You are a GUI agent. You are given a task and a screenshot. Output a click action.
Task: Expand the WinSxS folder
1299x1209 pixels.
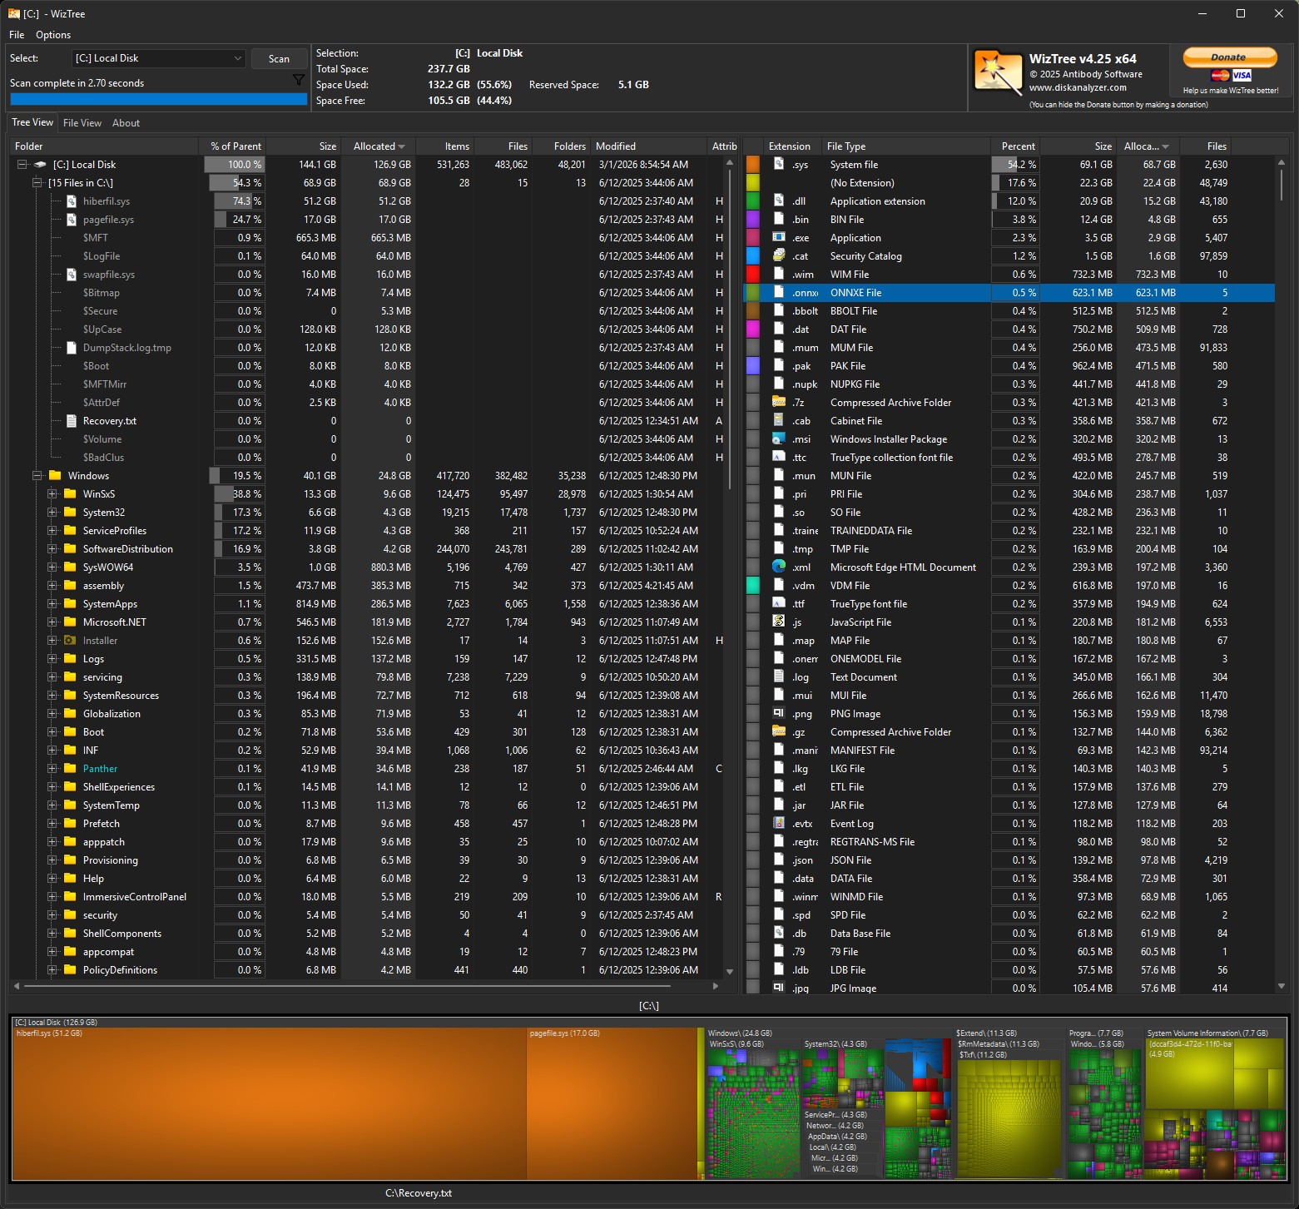52,494
